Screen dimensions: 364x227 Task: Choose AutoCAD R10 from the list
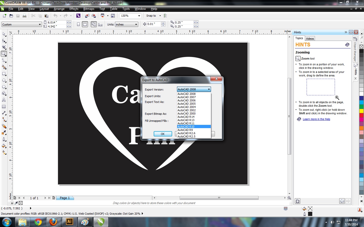pos(194,127)
